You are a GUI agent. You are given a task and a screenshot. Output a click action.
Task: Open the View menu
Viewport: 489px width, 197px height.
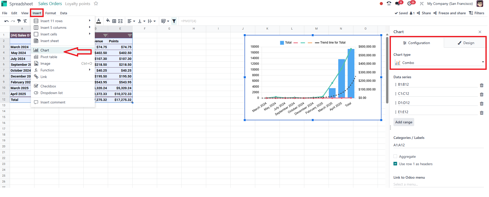click(25, 13)
